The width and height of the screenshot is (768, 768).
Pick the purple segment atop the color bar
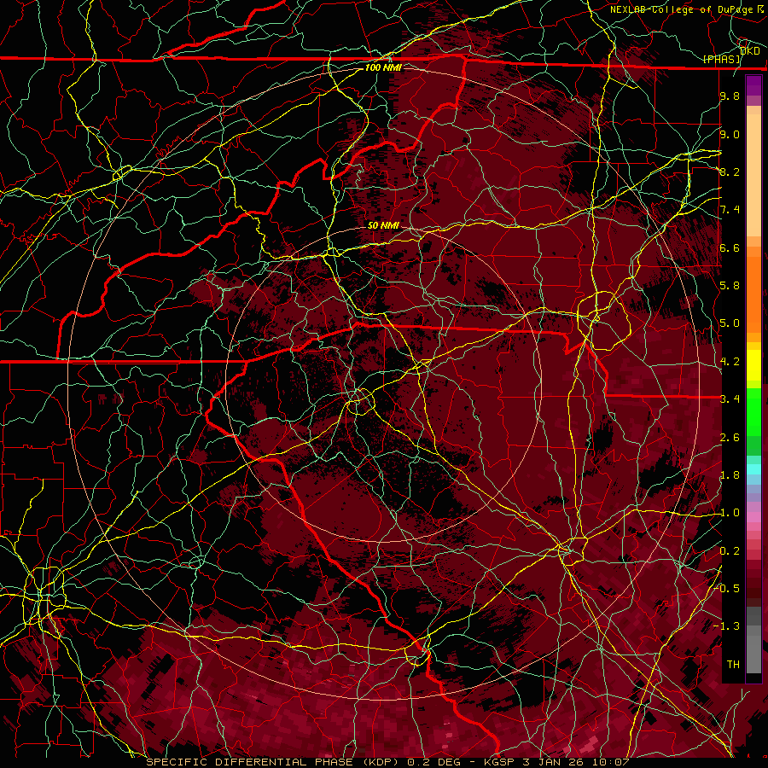[753, 85]
